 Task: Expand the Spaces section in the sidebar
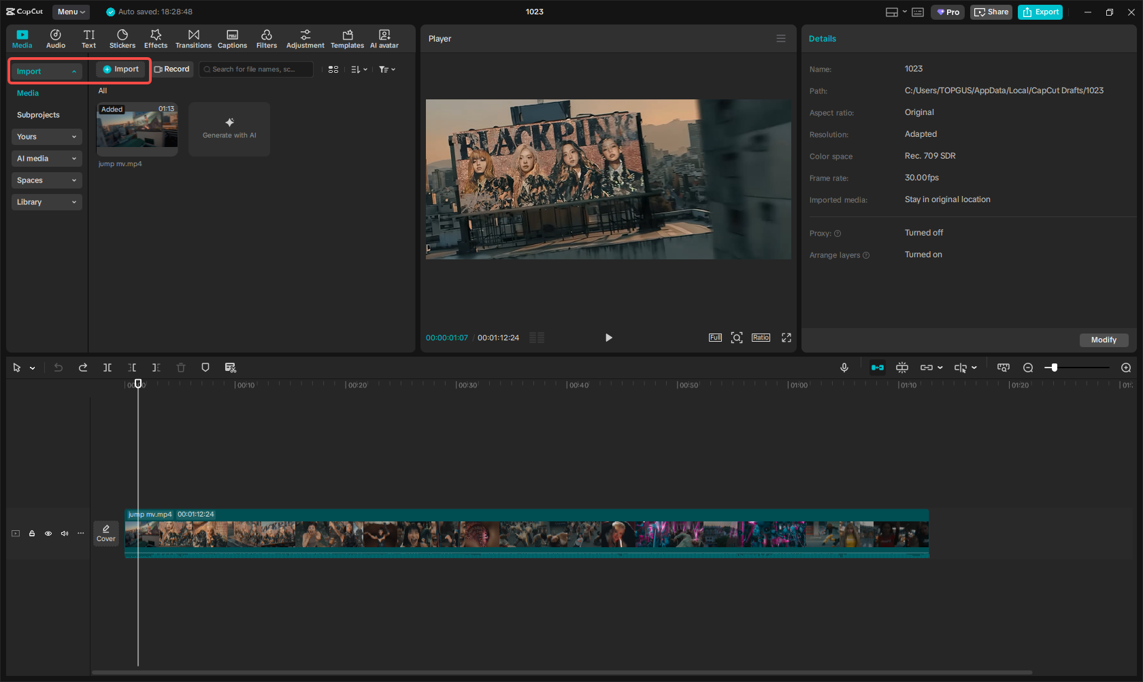(x=46, y=180)
